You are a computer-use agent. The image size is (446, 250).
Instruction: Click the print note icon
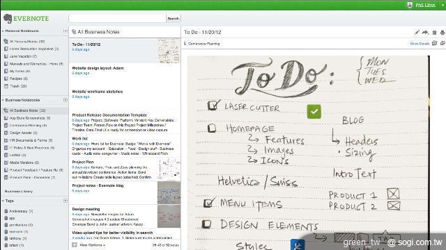pos(443,33)
